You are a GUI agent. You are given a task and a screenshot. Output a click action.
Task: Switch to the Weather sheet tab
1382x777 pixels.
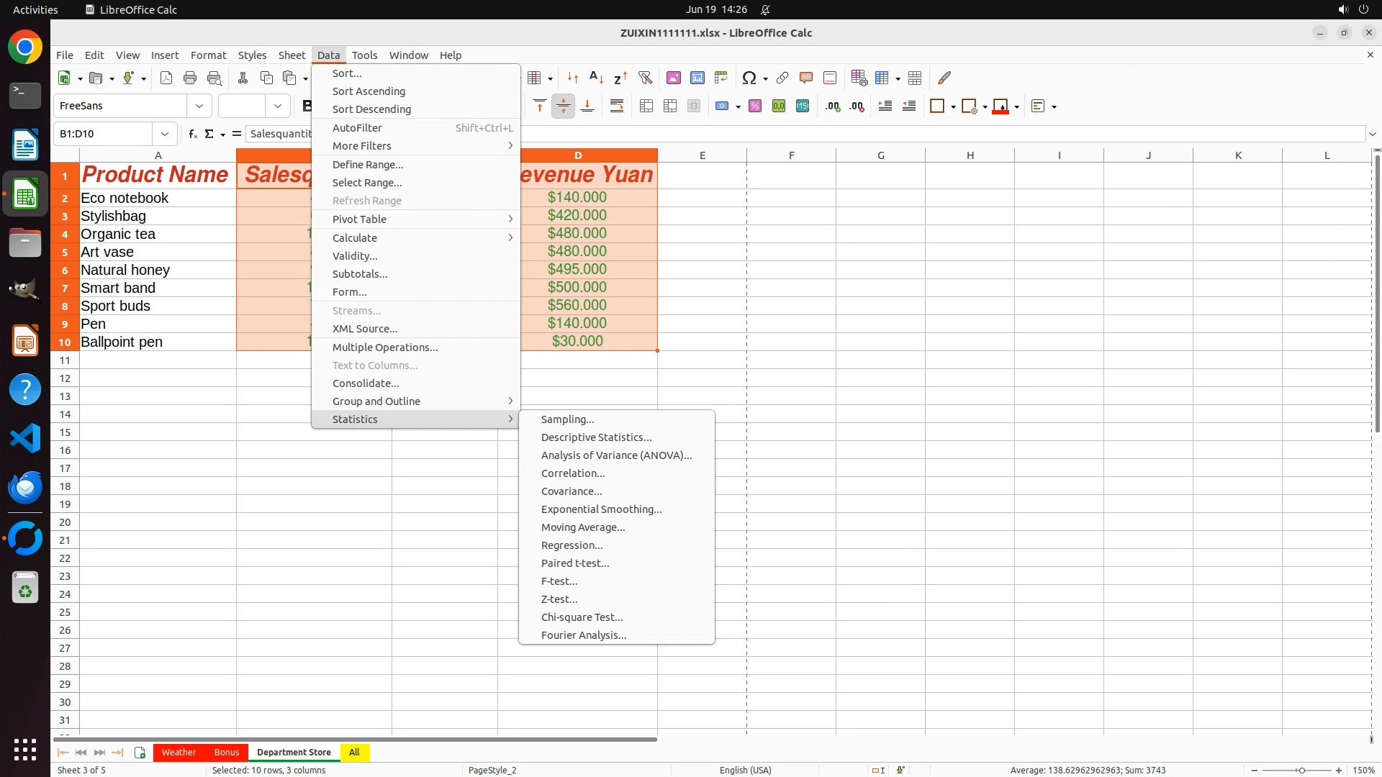click(179, 753)
